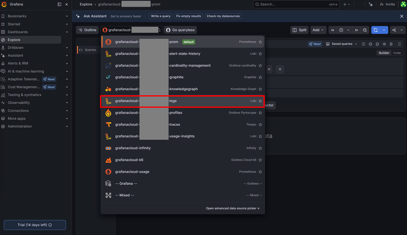The image size is (407, 235).
Task: Zoom out the time range
Action: point(365,30)
